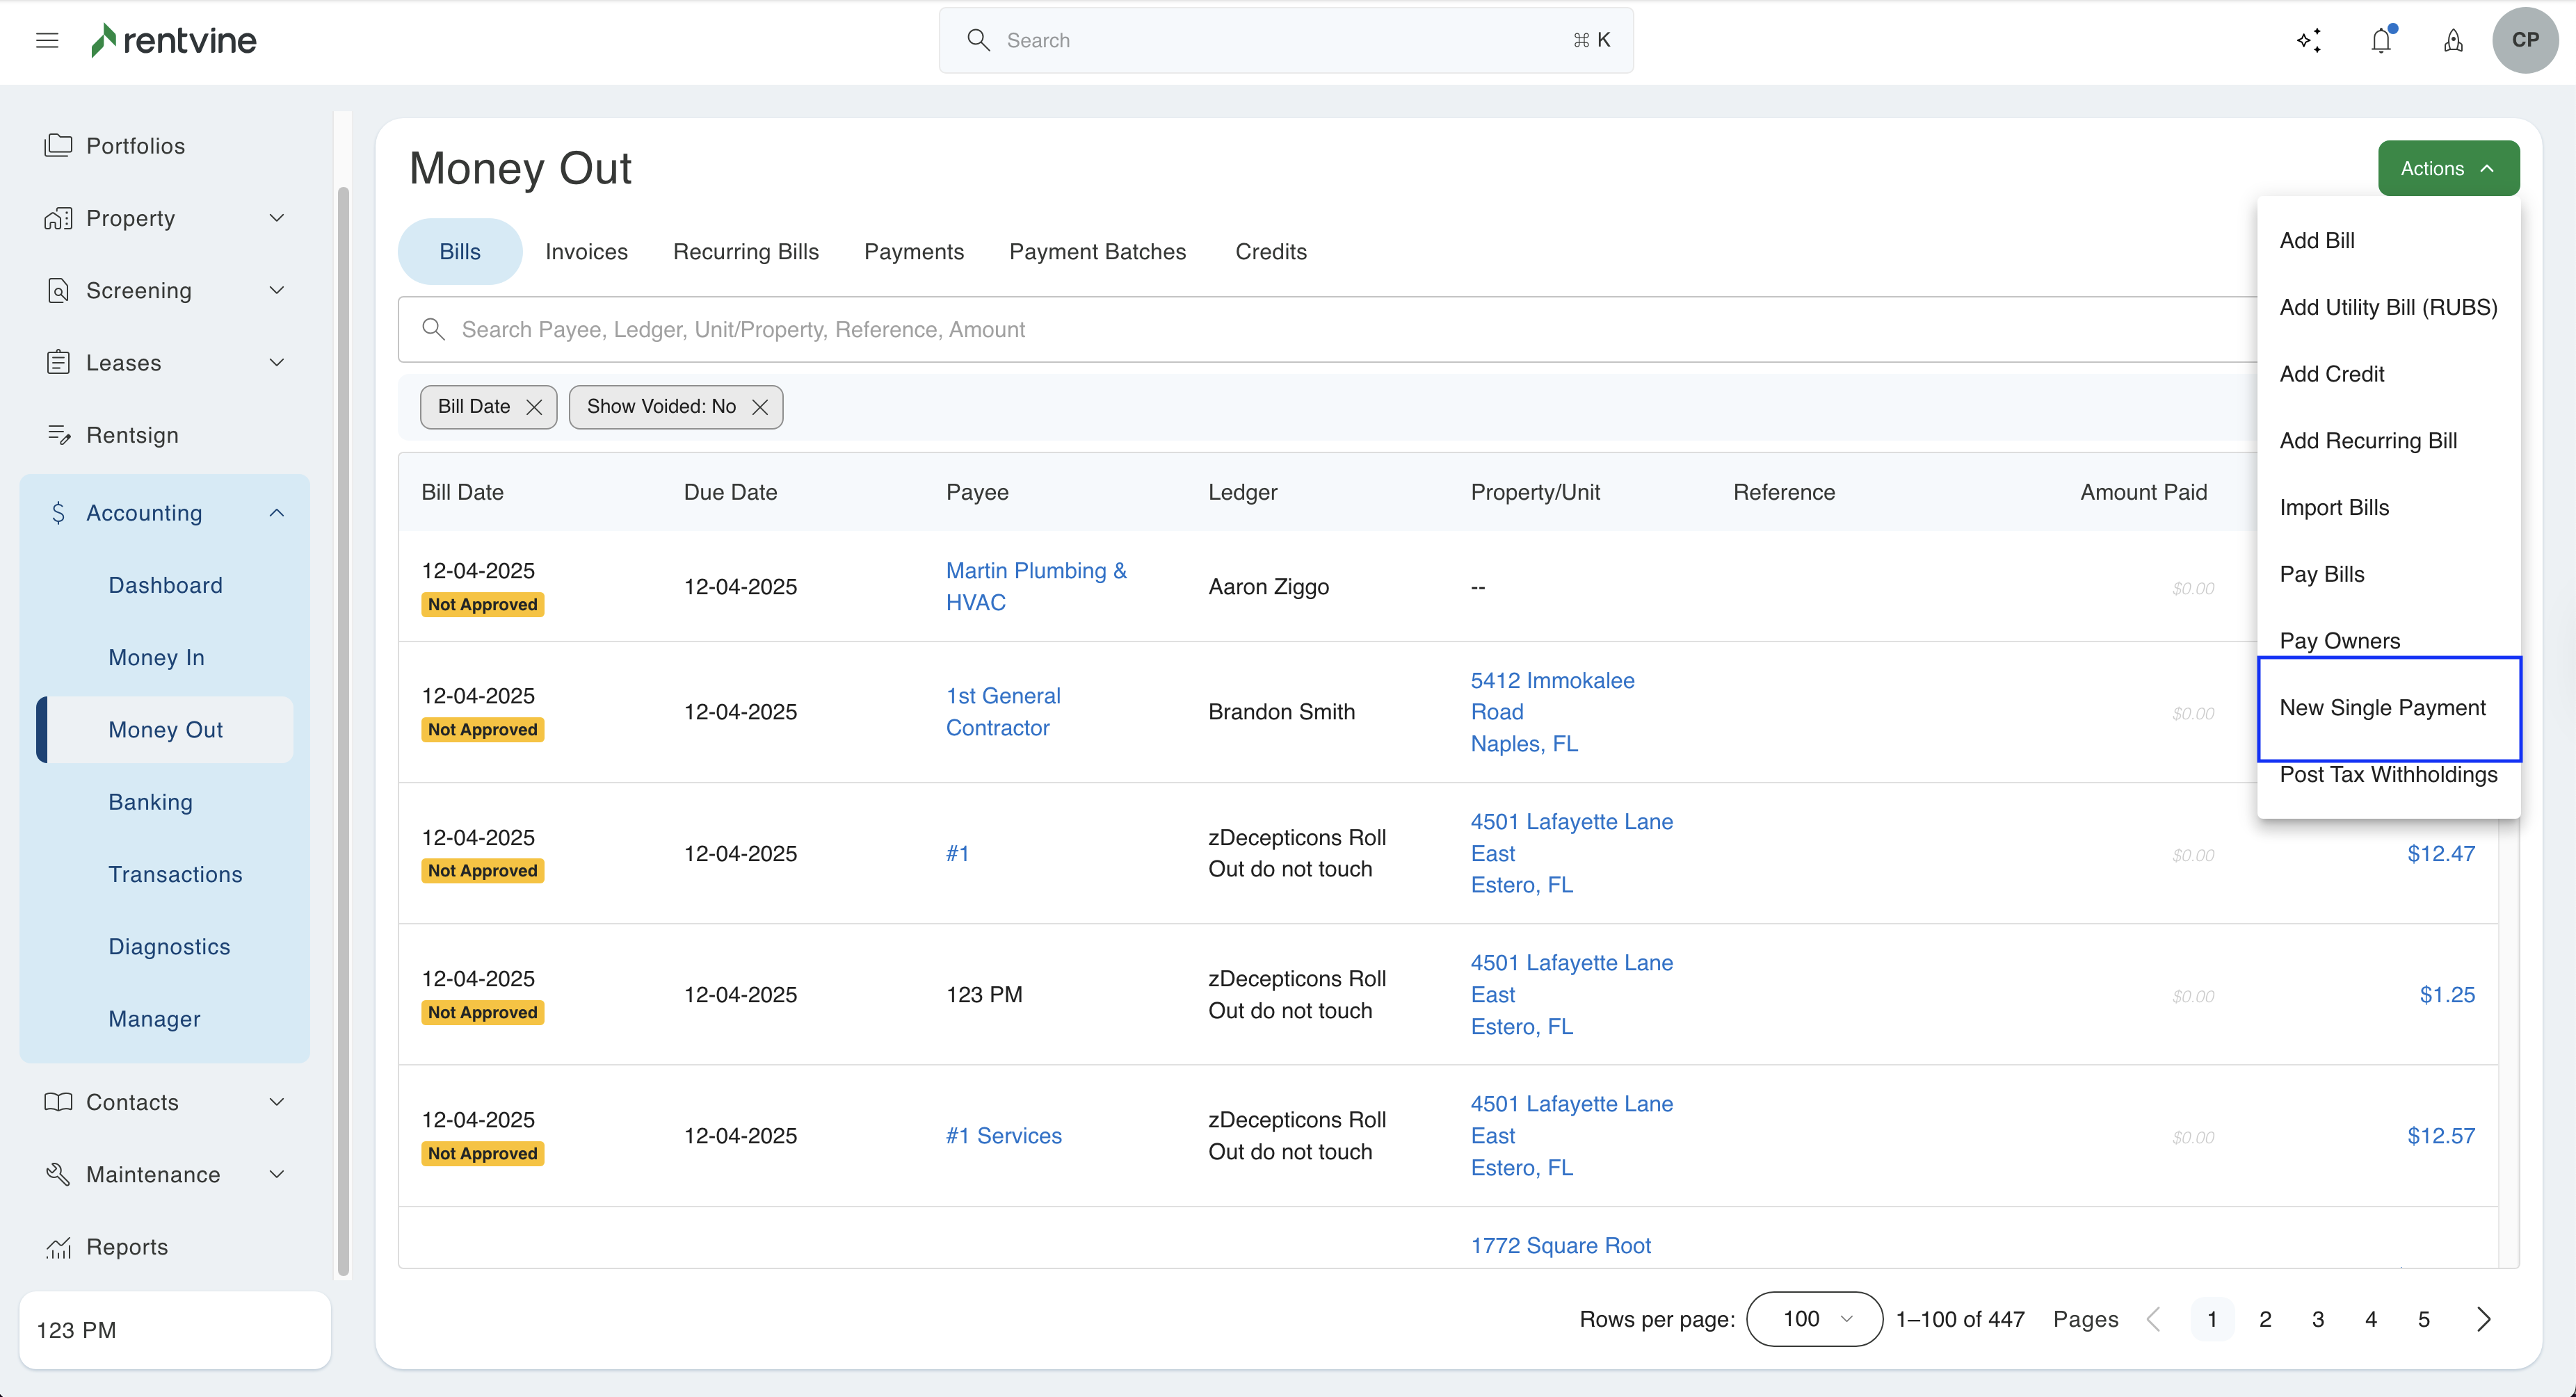Viewport: 2576px width, 1397px height.
Task: Go to the next results page arrow
Action: click(x=2483, y=1319)
